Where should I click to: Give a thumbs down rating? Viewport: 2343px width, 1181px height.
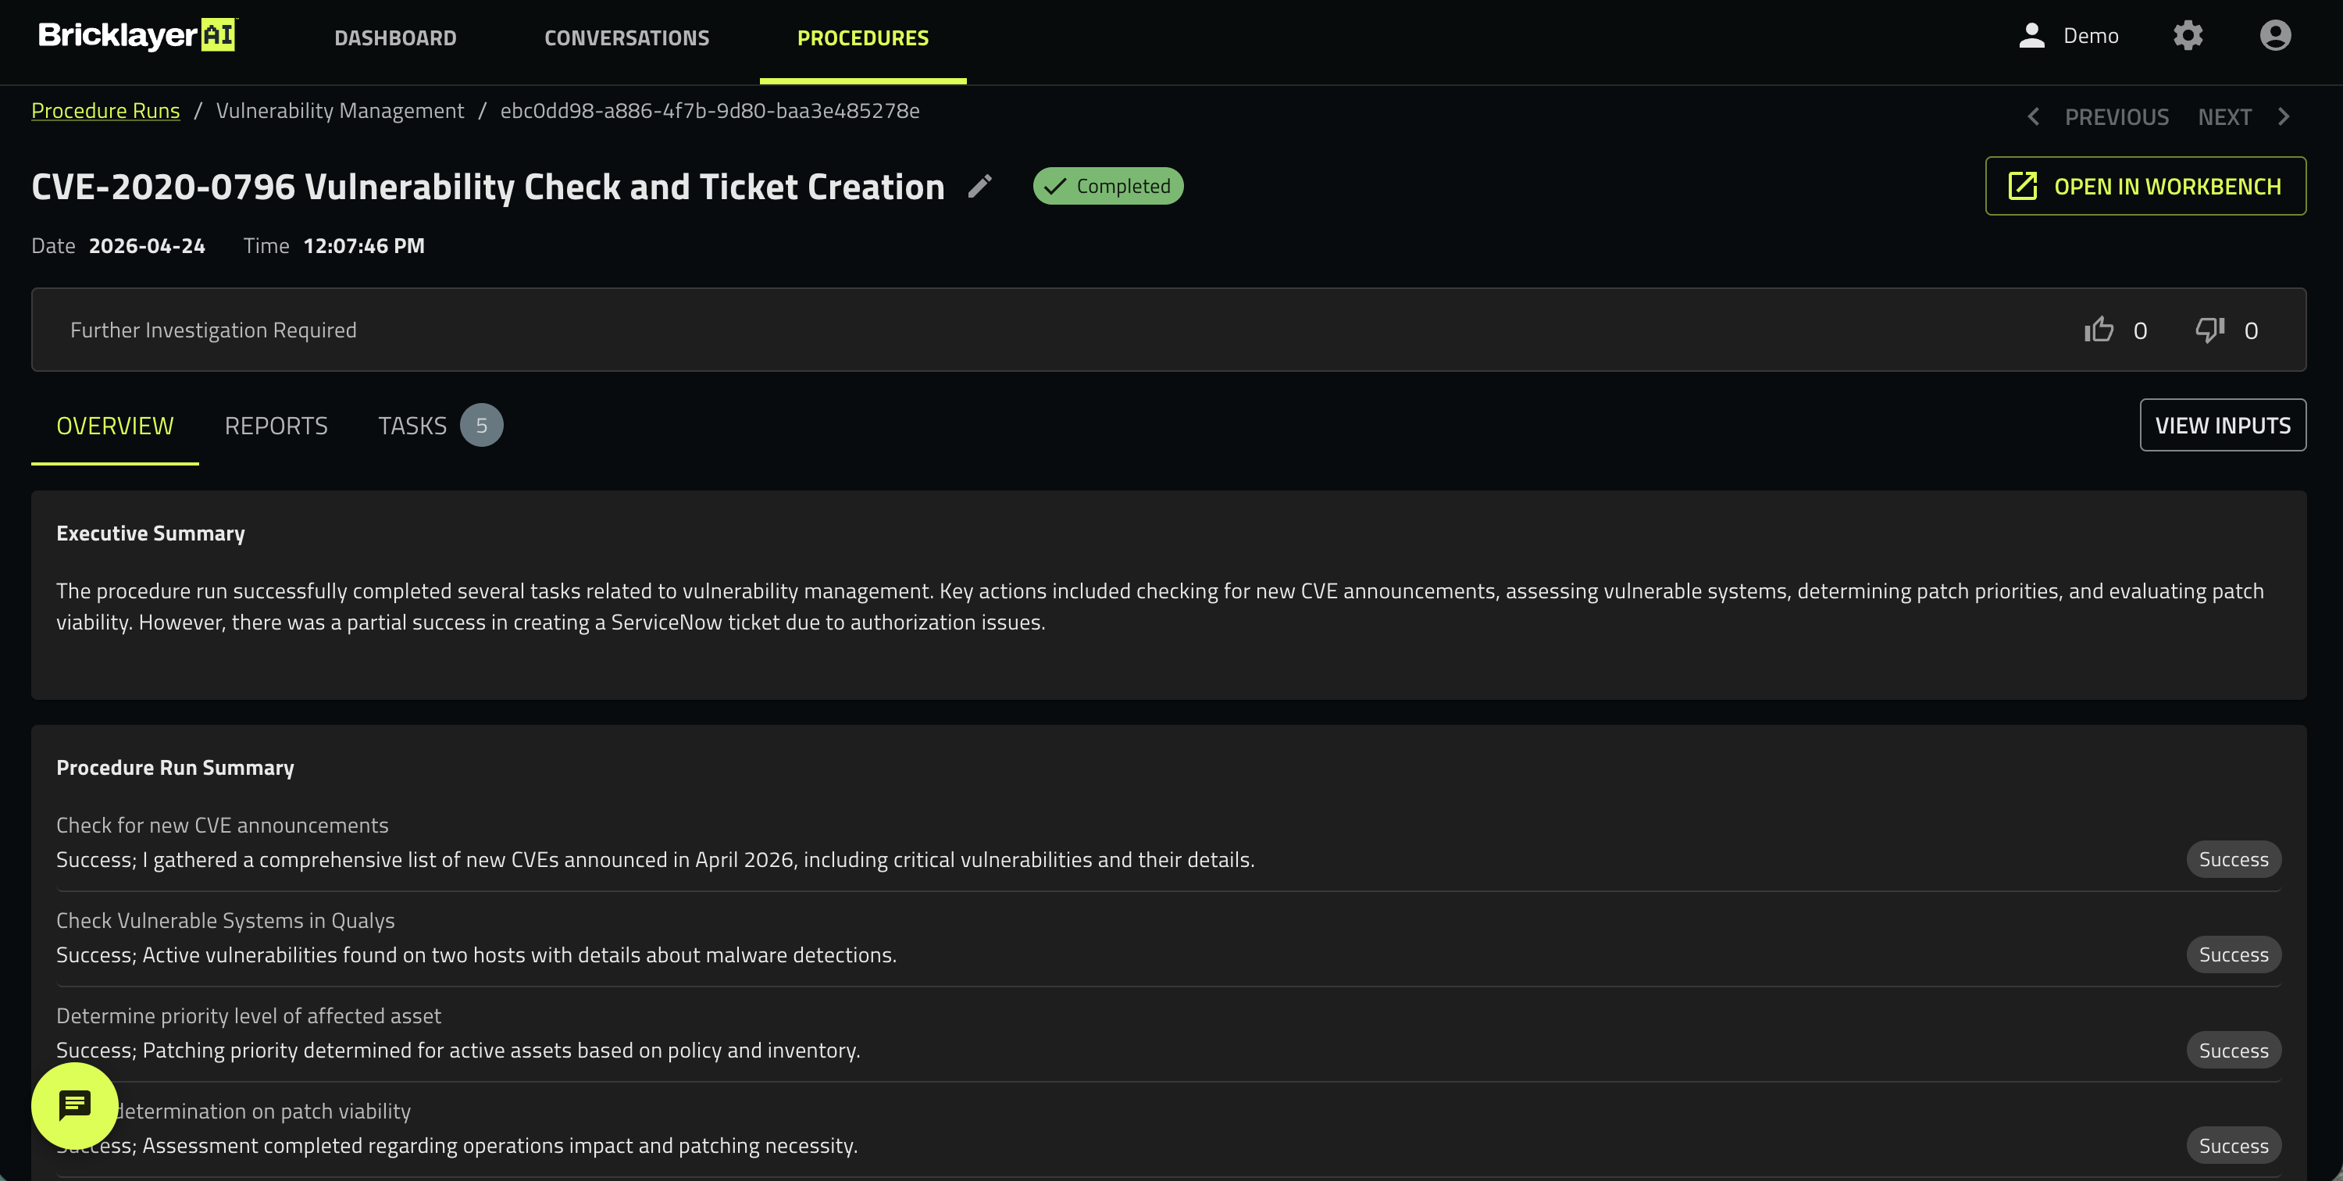[2209, 330]
